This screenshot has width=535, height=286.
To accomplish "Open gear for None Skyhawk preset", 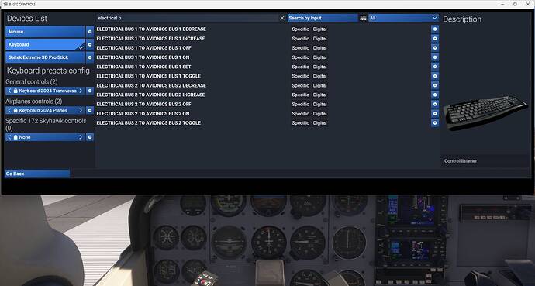I will click(x=90, y=137).
